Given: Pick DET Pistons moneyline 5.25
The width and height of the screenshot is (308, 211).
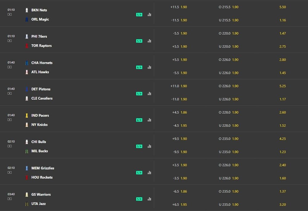Looking at the screenshot, I should [x=282, y=86].
